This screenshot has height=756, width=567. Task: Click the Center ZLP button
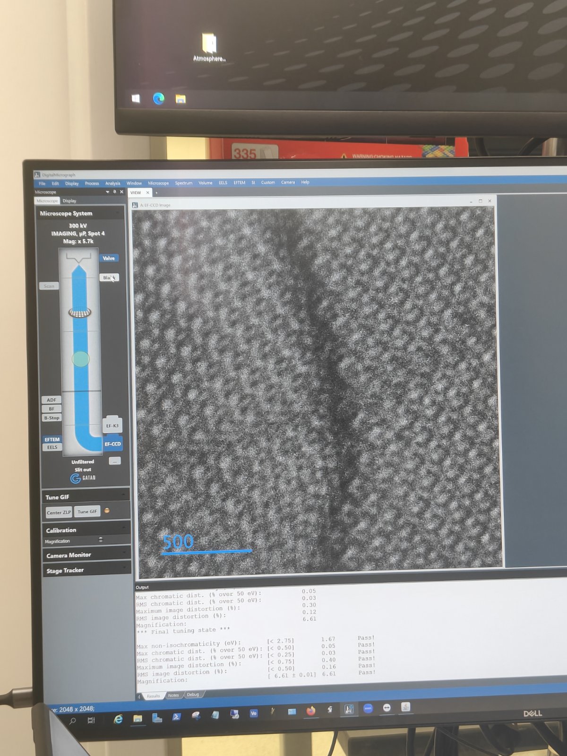coord(59,513)
